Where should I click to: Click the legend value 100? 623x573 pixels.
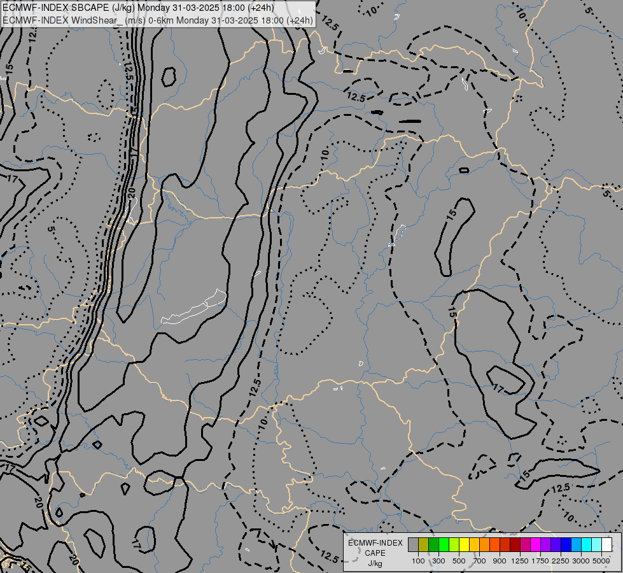coord(418,561)
